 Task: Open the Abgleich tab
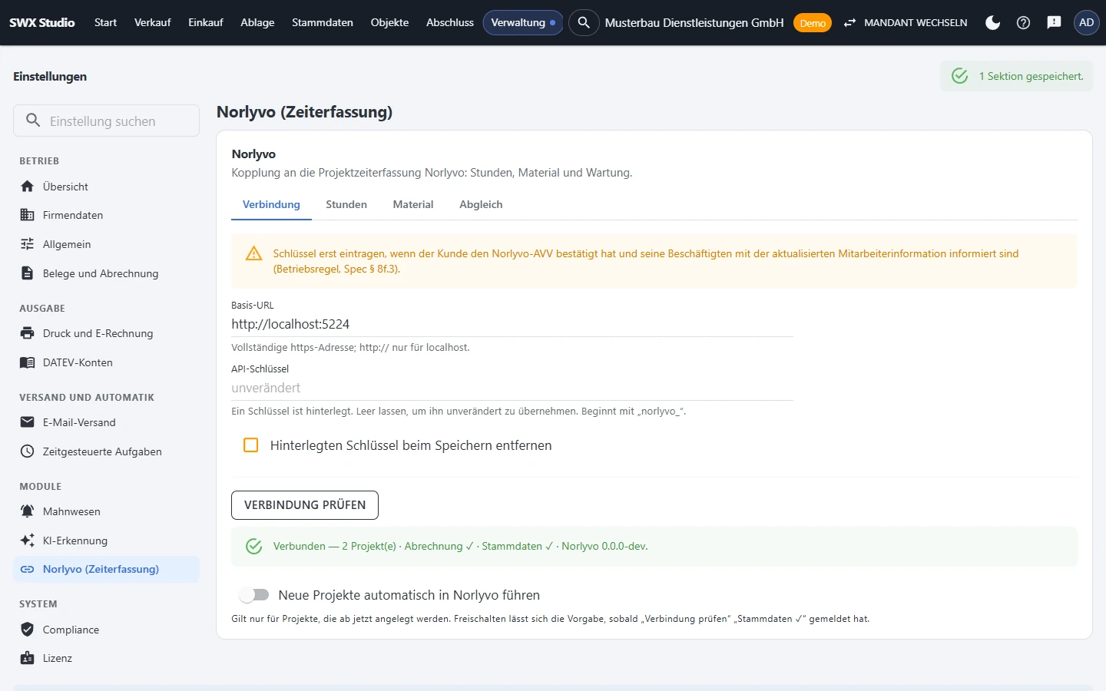tap(481, 204)
